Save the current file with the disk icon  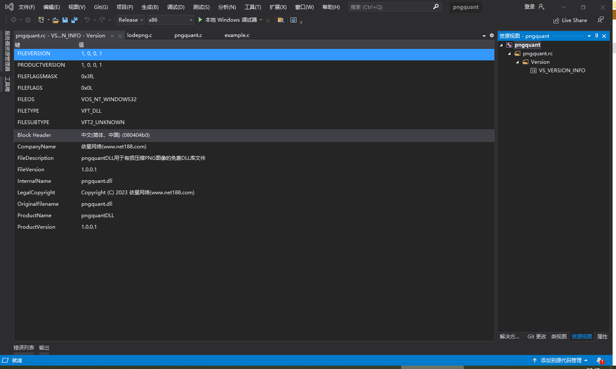click(65, 20)
